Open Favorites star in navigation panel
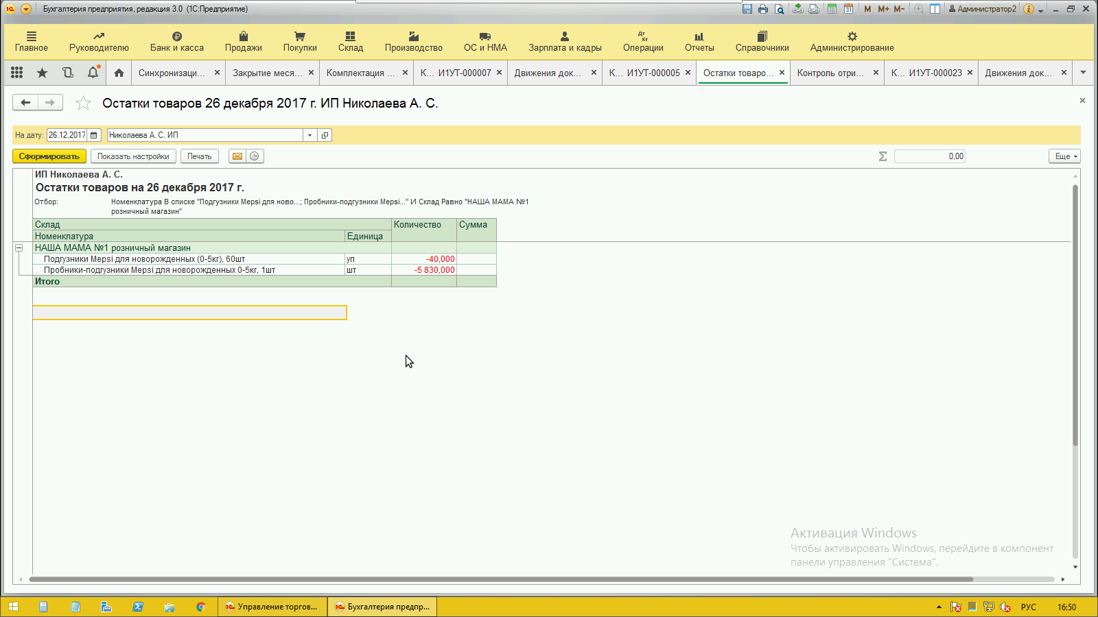This screenshot has width=1098, height=617. click(42, 73)
